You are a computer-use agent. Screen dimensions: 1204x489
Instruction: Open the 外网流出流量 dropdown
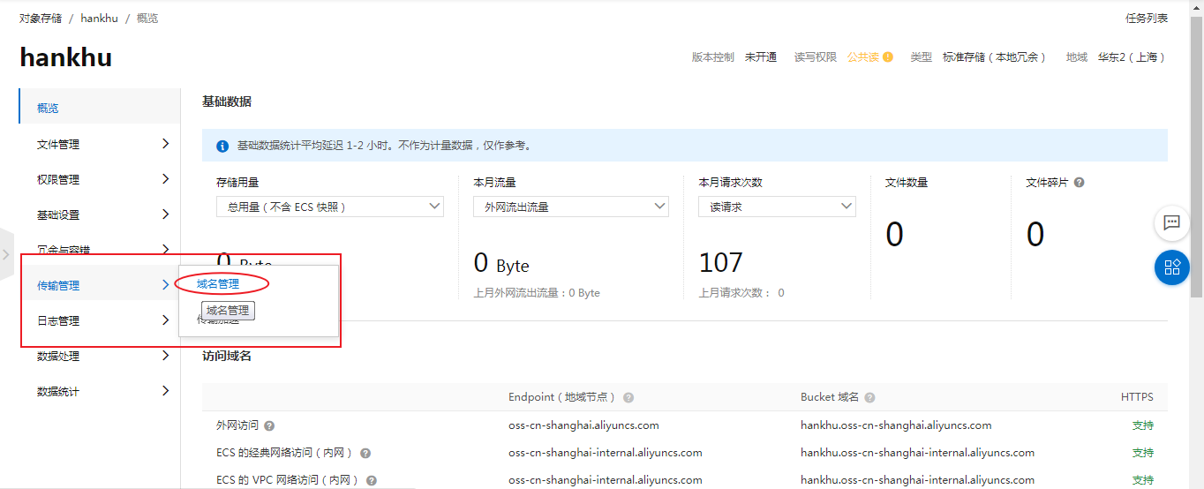point(570,207)
